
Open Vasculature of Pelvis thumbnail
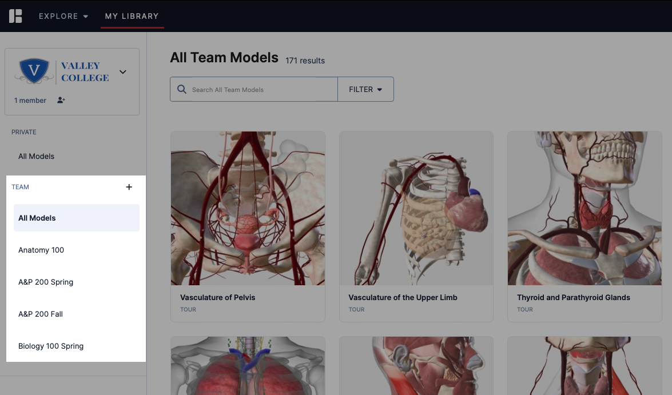248,208
